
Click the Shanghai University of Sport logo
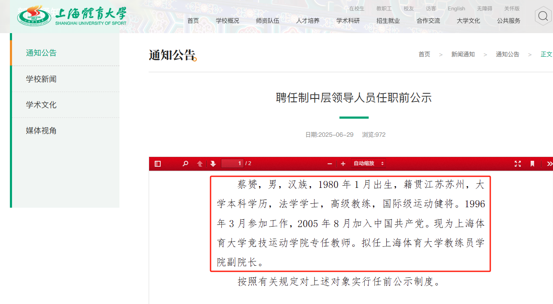tap(72, 16)
